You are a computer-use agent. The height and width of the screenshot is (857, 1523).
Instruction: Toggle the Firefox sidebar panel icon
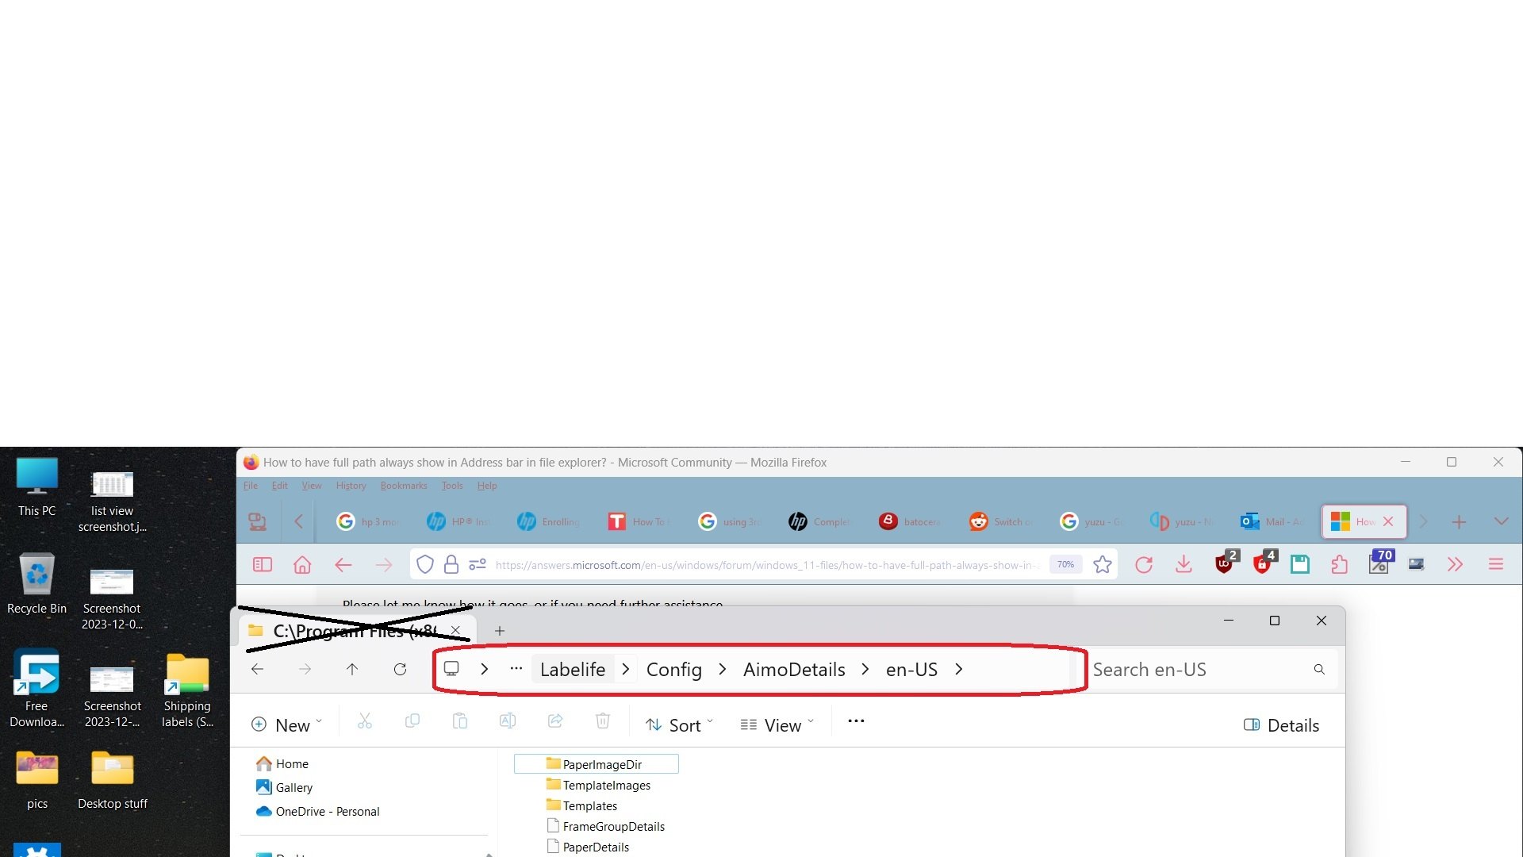click(263, 564)
